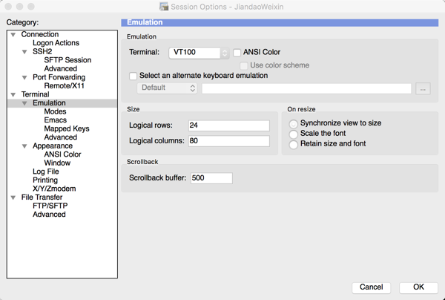Image resolution: width=445 pixels, height=300 pixels.
Task: Choose Scale the font radio button
Action: point(294,134)
